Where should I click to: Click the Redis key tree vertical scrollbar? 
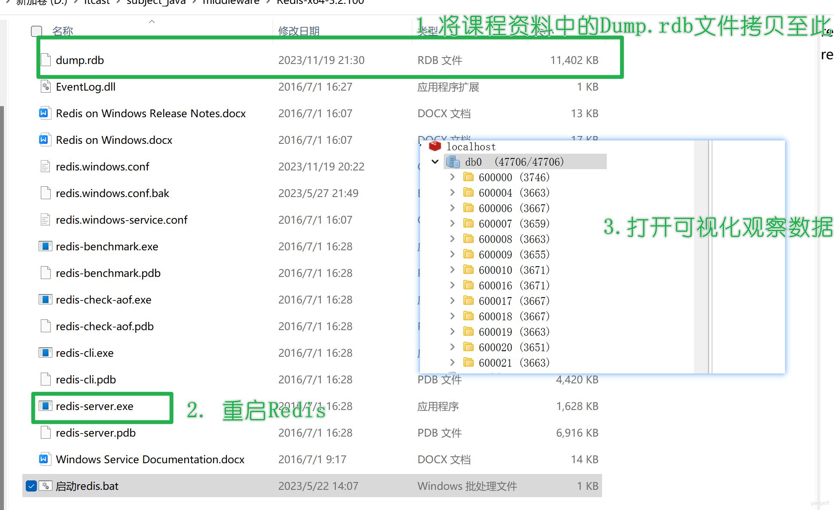(x=702, y=257)
